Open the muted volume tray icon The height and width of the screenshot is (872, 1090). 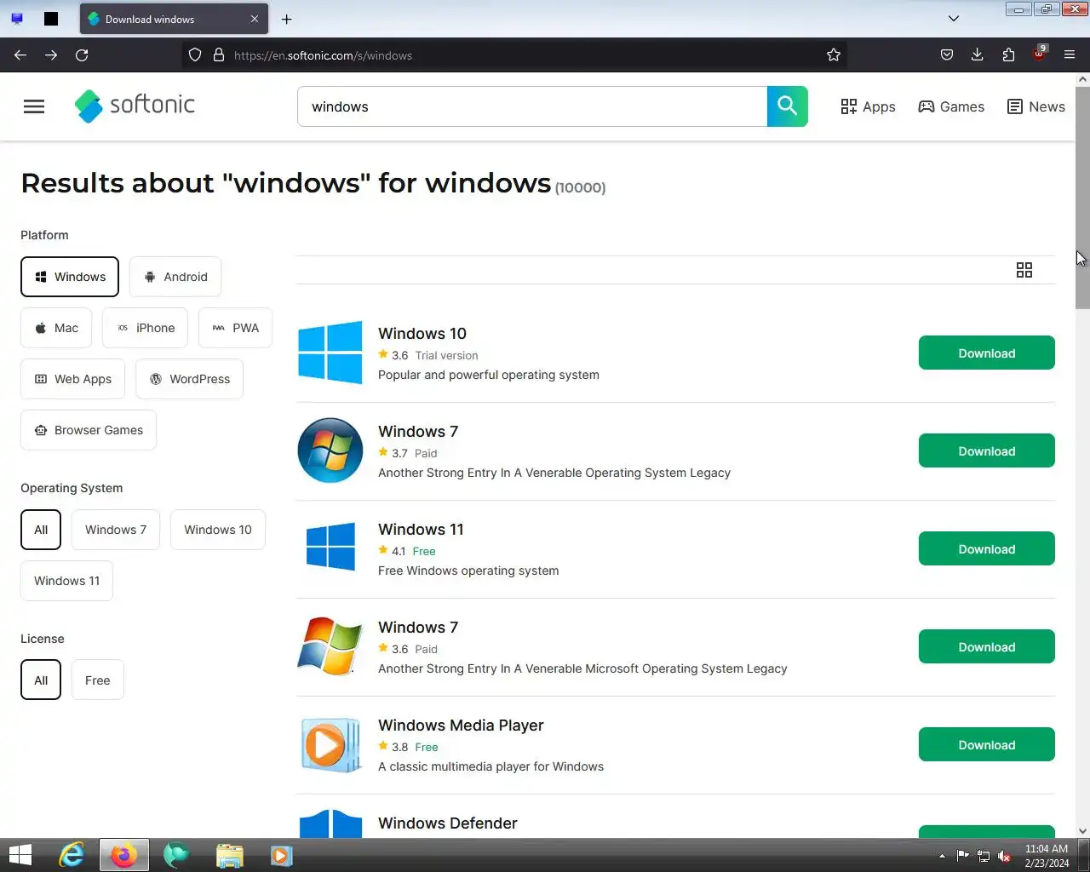[x=1004, y=856]
